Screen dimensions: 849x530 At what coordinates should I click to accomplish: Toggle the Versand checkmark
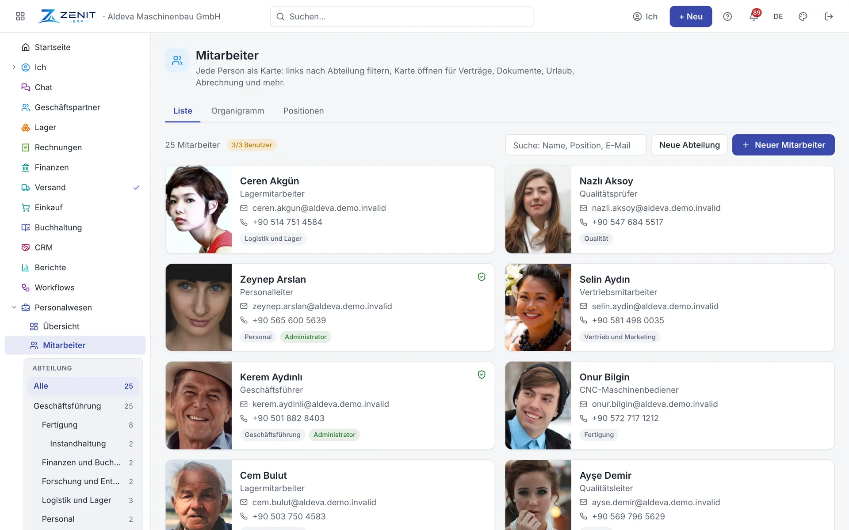(x=137, y=187)
